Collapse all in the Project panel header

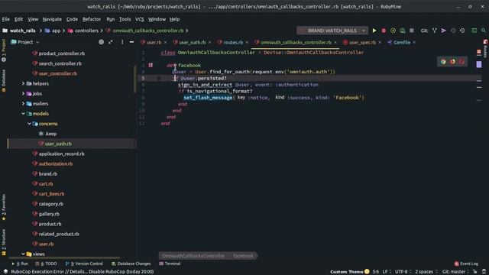click(111, 42)
